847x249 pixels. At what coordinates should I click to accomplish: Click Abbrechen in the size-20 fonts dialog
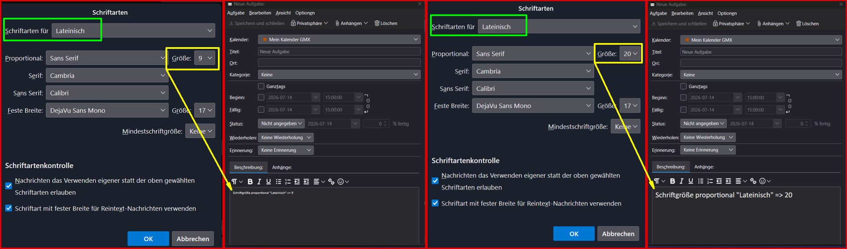coord(618,234)
